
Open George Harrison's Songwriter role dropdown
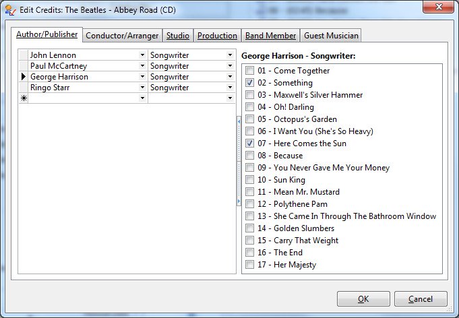(230, 77)
